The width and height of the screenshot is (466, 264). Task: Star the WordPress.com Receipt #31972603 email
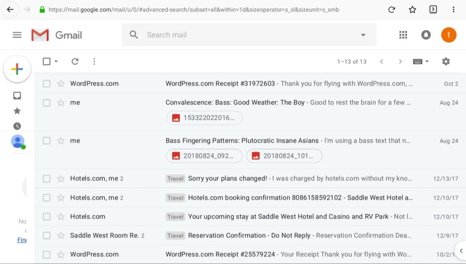coord(61,84)
